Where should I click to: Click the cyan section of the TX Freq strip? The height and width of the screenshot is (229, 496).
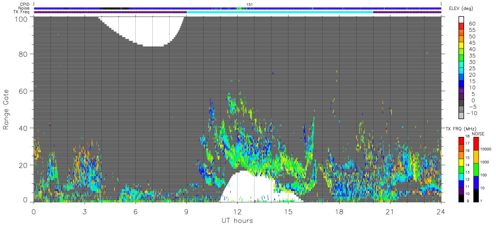click(x=280, y=12)
